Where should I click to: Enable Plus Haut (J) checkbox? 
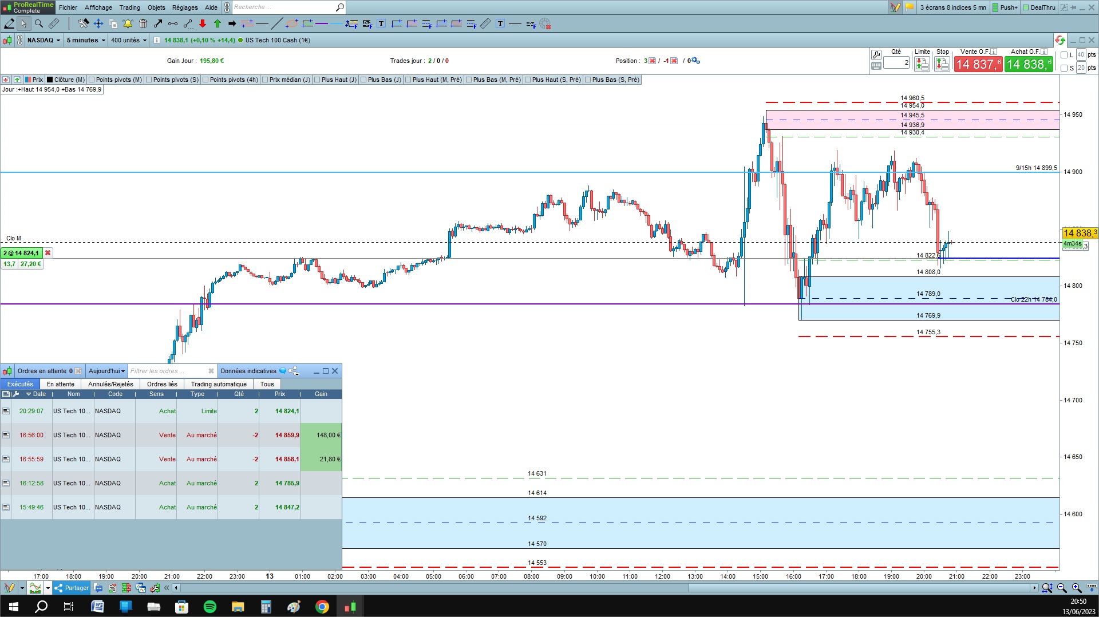point(317,80)
